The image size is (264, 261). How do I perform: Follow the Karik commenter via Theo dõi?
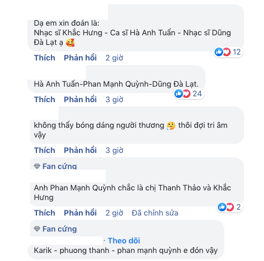click(x=124, y=241)
